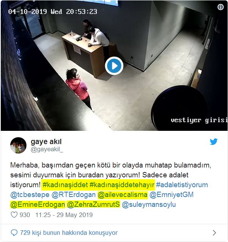Viewport: 228px width, 242px height.
Task: Visit the @gayeakil_ handle
Action: [47, 149]
